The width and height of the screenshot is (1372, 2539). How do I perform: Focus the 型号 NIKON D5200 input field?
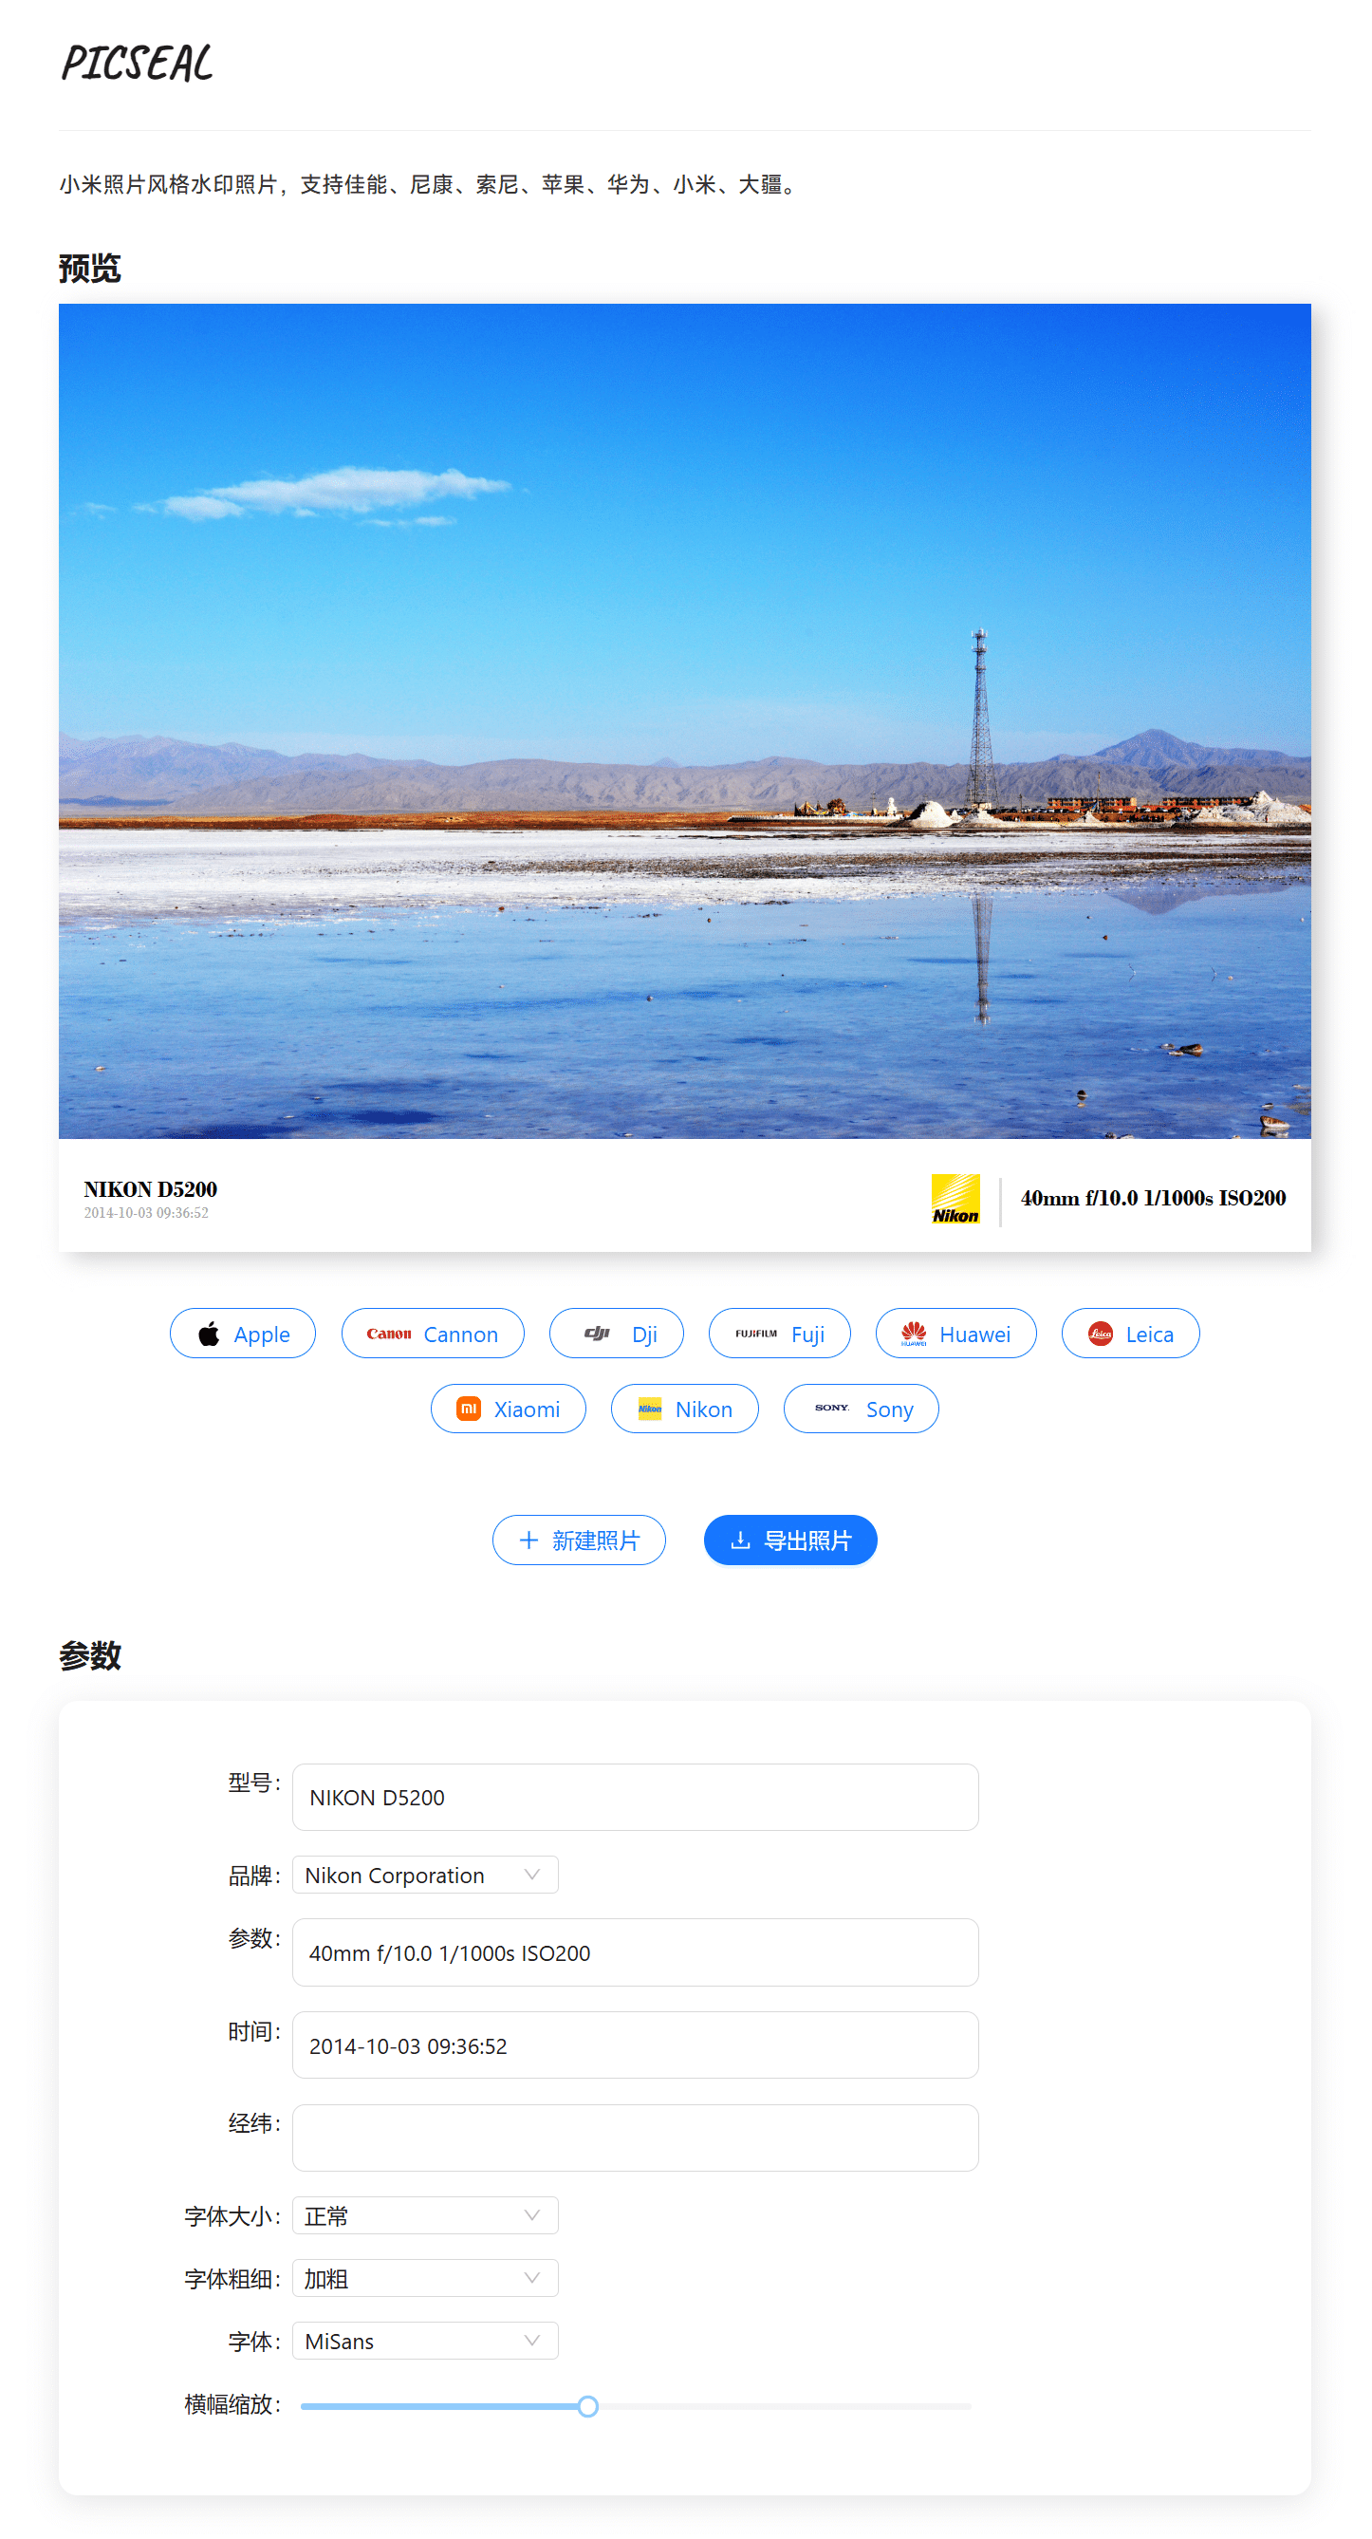[636, 1797]
